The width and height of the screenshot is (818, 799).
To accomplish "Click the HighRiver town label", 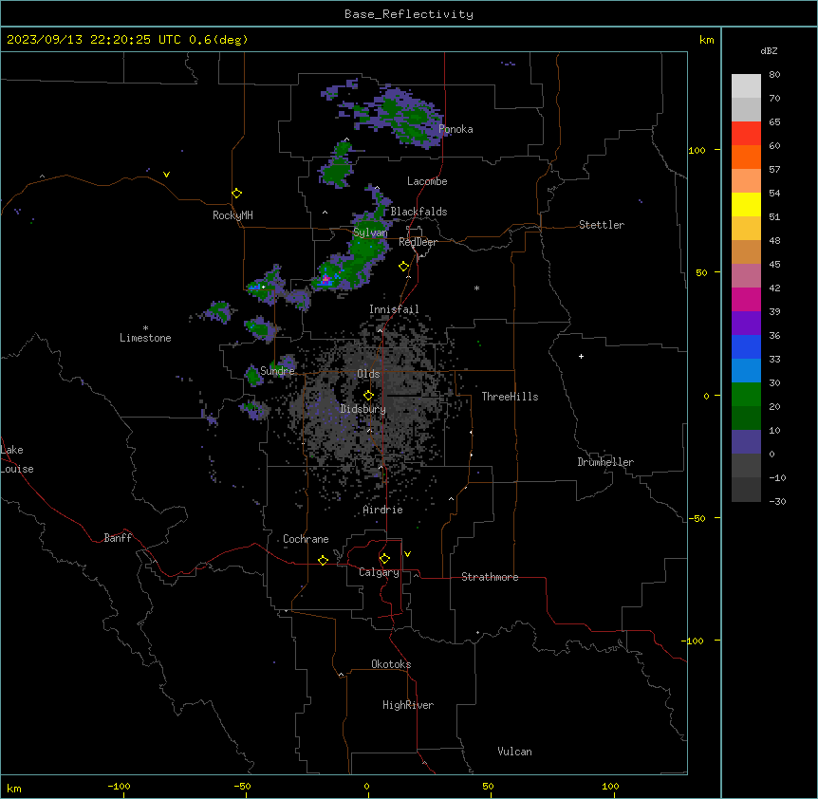I will point(408,705).
